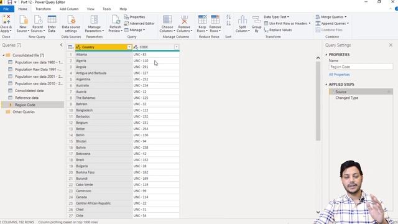Sort descending with the Z-A icon

pos(228,24)
